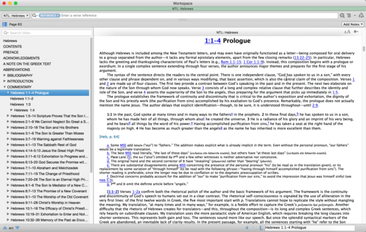The image size is (366, 232).
Task: Go back with the left history arrow
Action: [246, 228]
